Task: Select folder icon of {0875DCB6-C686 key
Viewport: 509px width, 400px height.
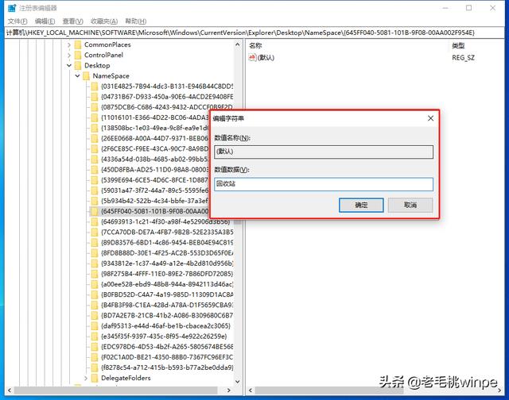Action: (x=95, y=107)
